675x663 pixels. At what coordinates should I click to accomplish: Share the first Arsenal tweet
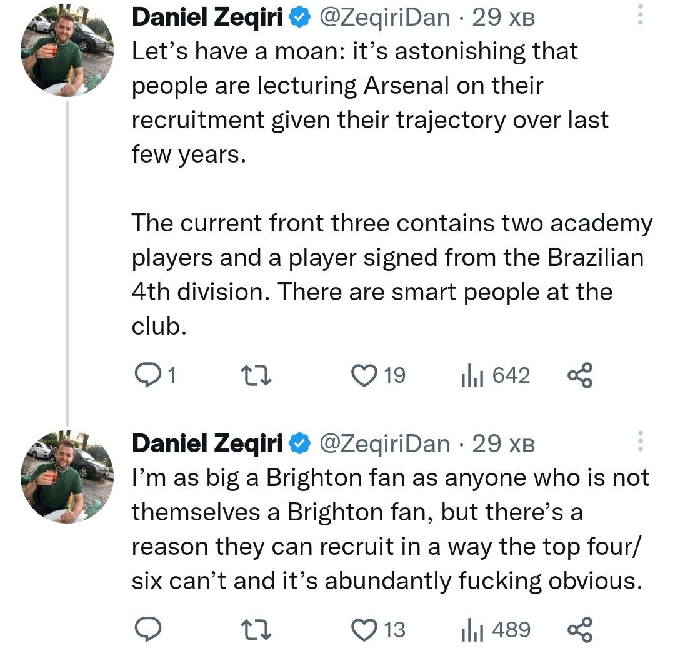[x=579, y=375]
